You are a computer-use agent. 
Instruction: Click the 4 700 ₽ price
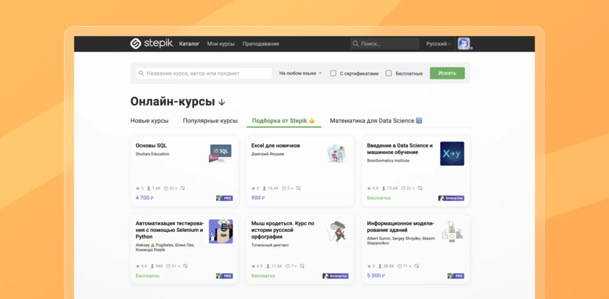click(x=145, y=198)
